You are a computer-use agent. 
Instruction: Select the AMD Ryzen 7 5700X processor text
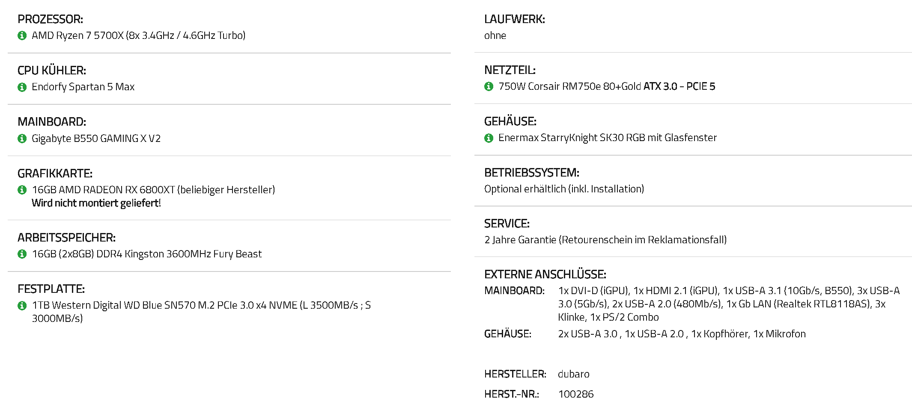tap(139, 35)
